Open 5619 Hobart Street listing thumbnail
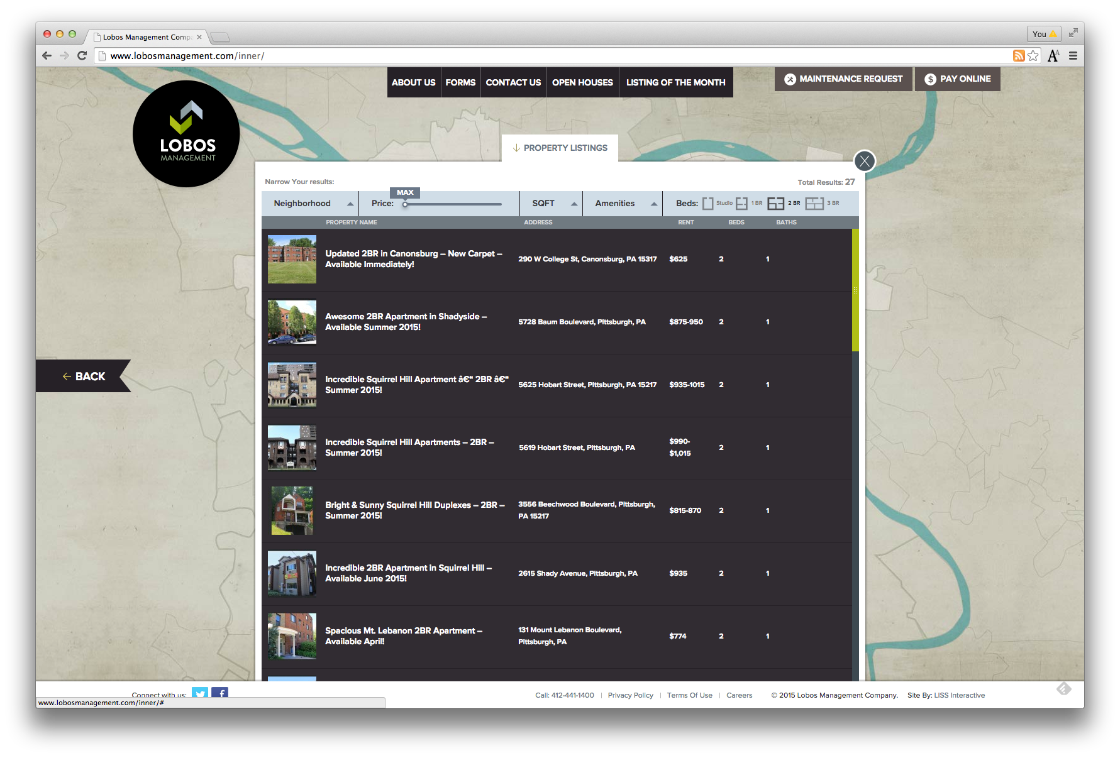This screenshot has width=1120, height=758. coord(292,448)
